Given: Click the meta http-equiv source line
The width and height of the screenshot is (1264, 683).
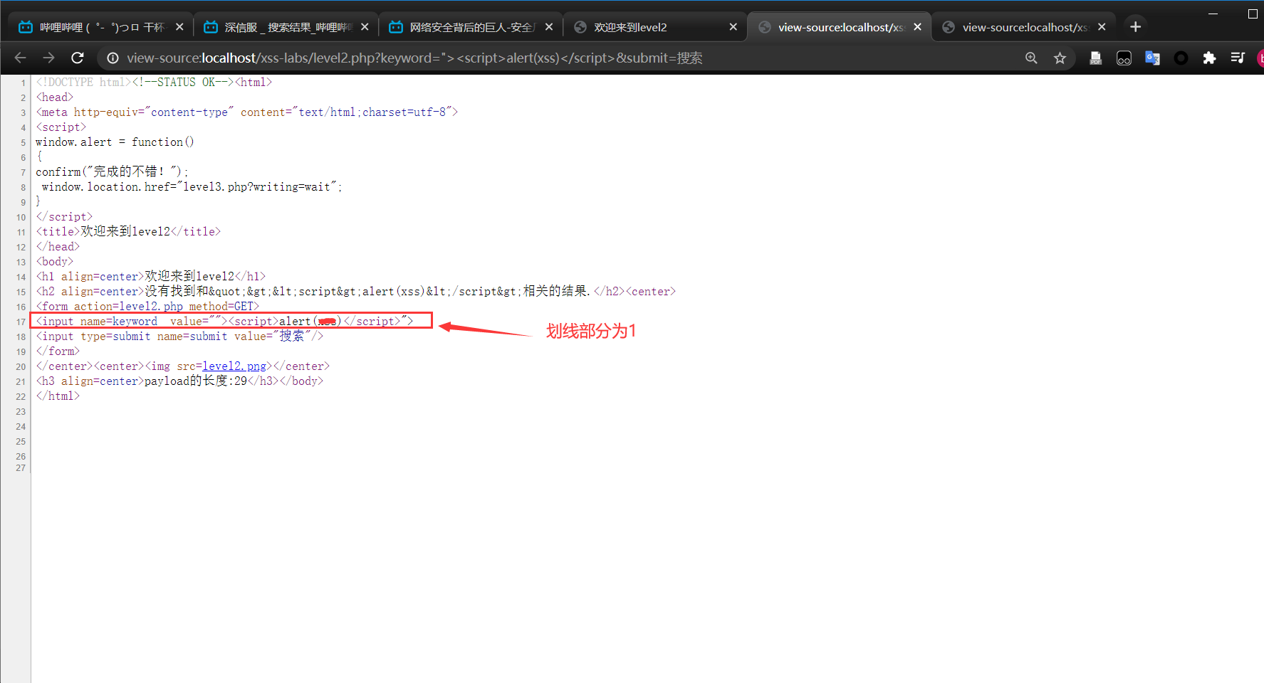Looking at the screenshot, I should click(247, 112).
